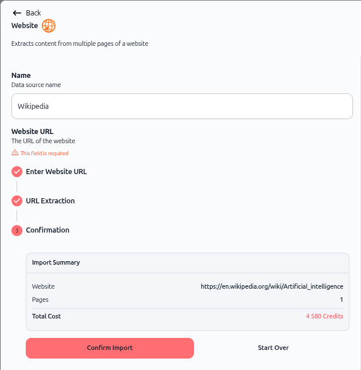Click the 4 580 Credits total cost
Screen dimensions: 361x370
point(324,316)
